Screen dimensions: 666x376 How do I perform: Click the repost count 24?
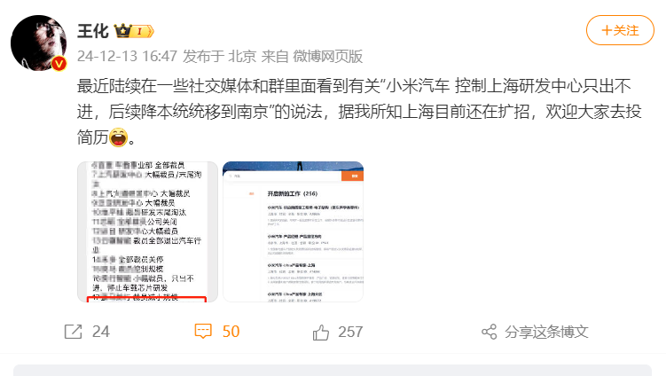click(x=101, y=332)
